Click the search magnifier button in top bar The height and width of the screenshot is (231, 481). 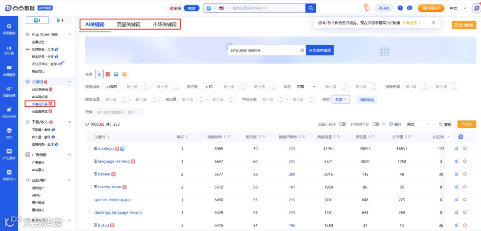(x=310, y=8)
